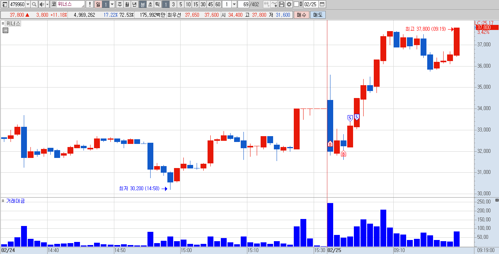Select the 3-minute interval button
The width and height of the screenshot is (499, 254).
(173, 4)
